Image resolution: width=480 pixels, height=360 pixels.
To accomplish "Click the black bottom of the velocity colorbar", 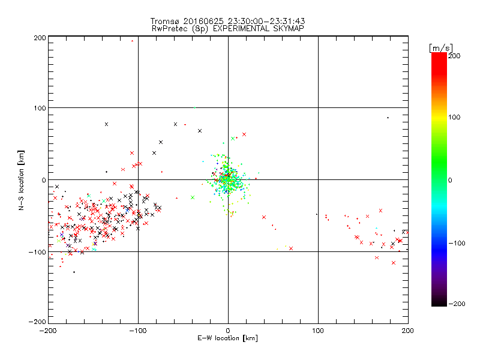I will (x=439, y=301).
